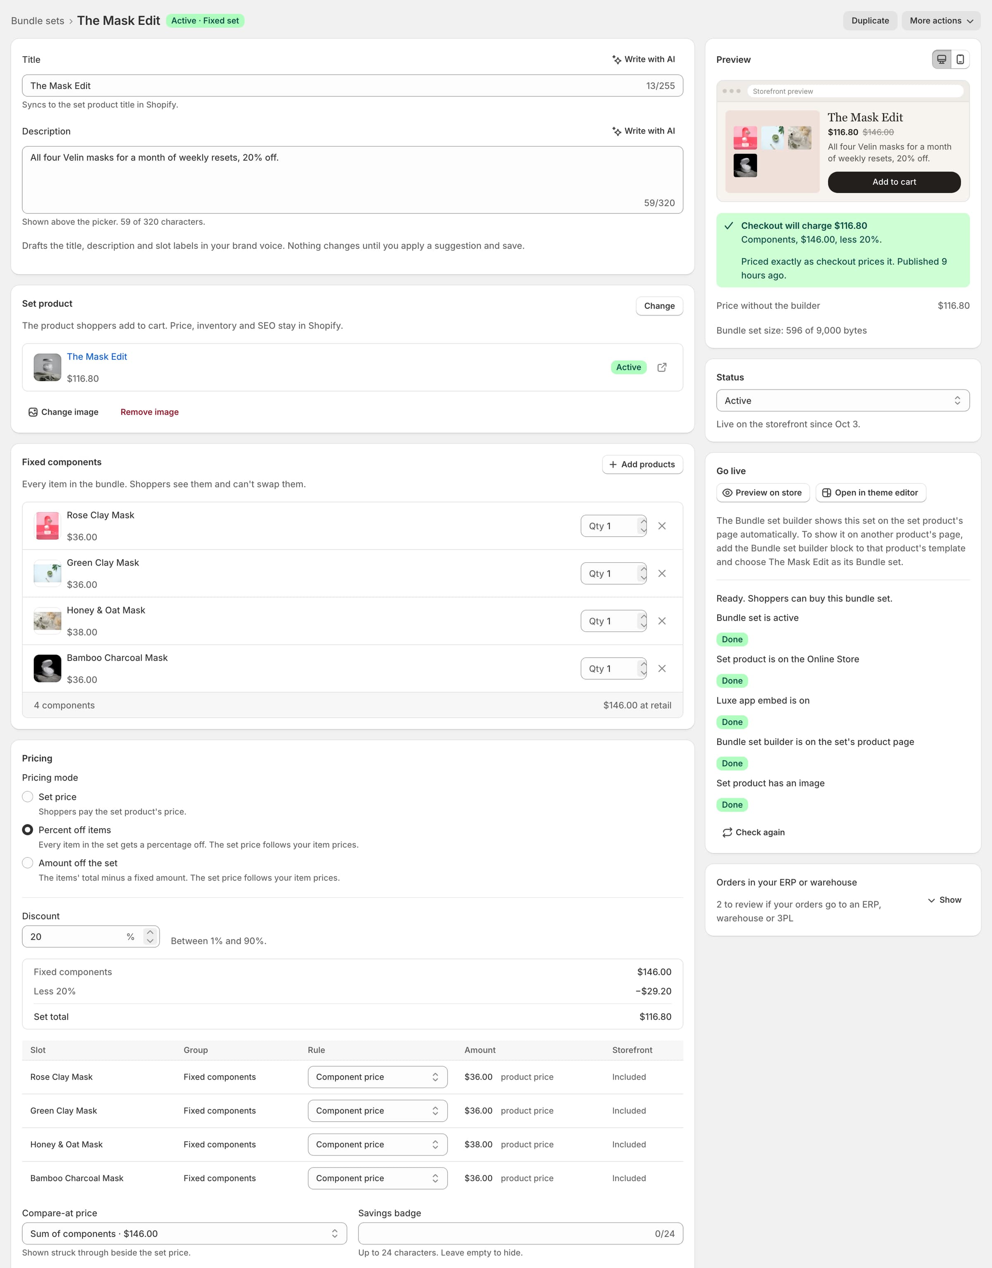Click into the Title input field
Screen dimensions: 992x1268
(353, 86)
